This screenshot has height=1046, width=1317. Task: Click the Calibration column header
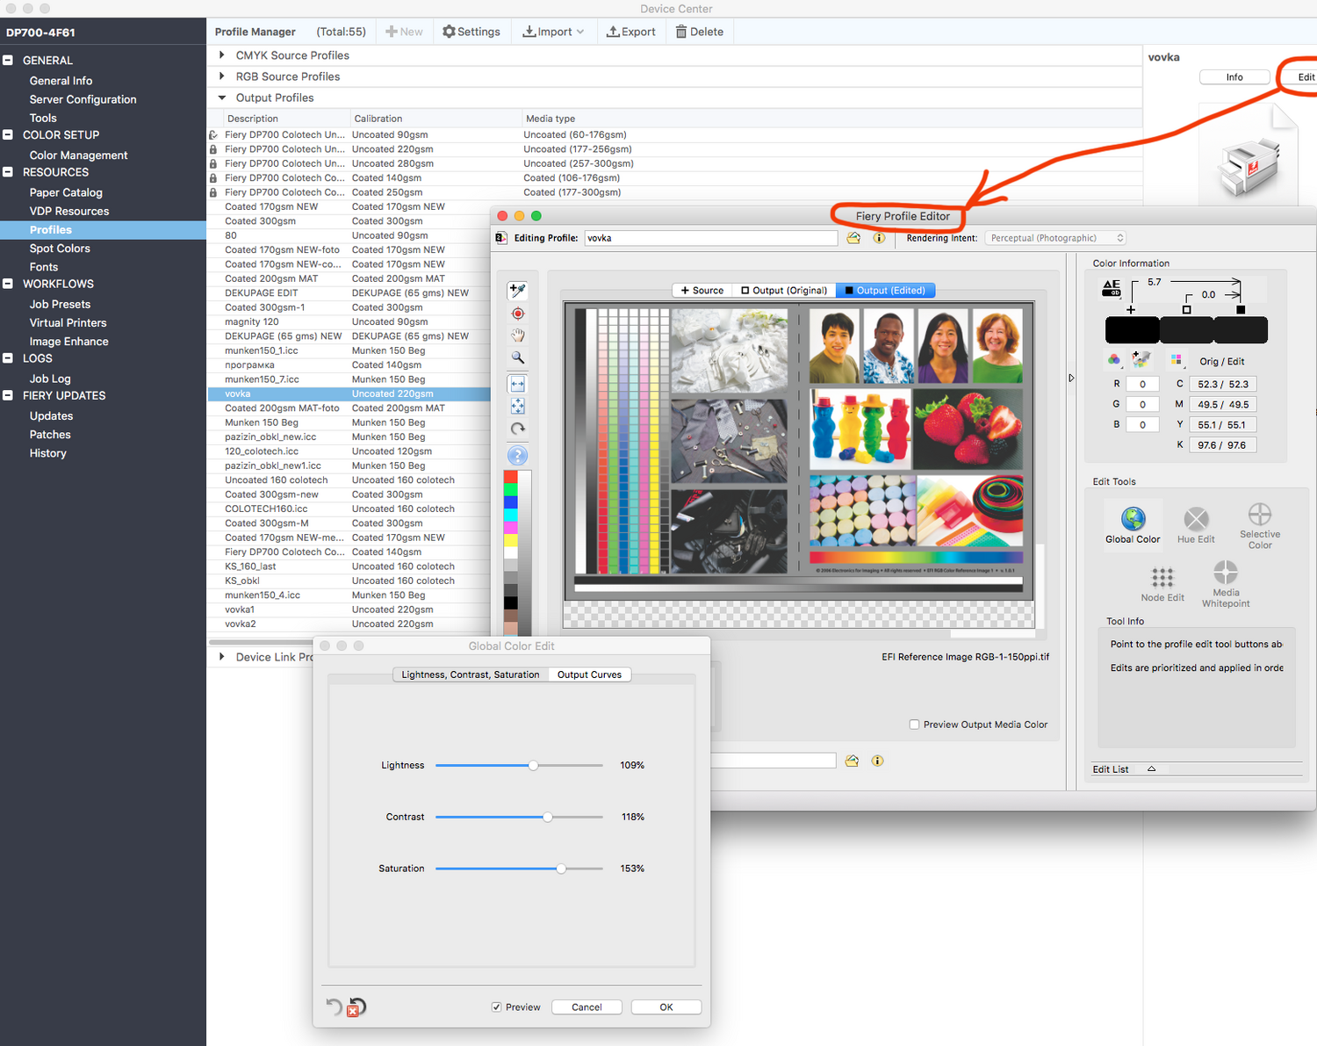[x=378, y=119]
